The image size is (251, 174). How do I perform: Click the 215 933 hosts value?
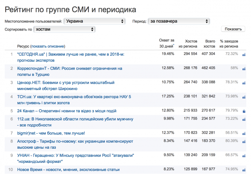click(x=191, y=110)
